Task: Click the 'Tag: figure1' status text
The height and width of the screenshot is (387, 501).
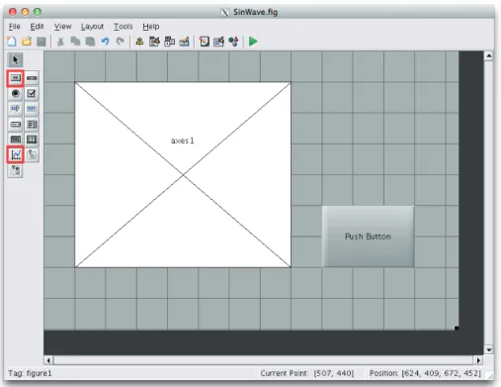Action: point(30,373)
